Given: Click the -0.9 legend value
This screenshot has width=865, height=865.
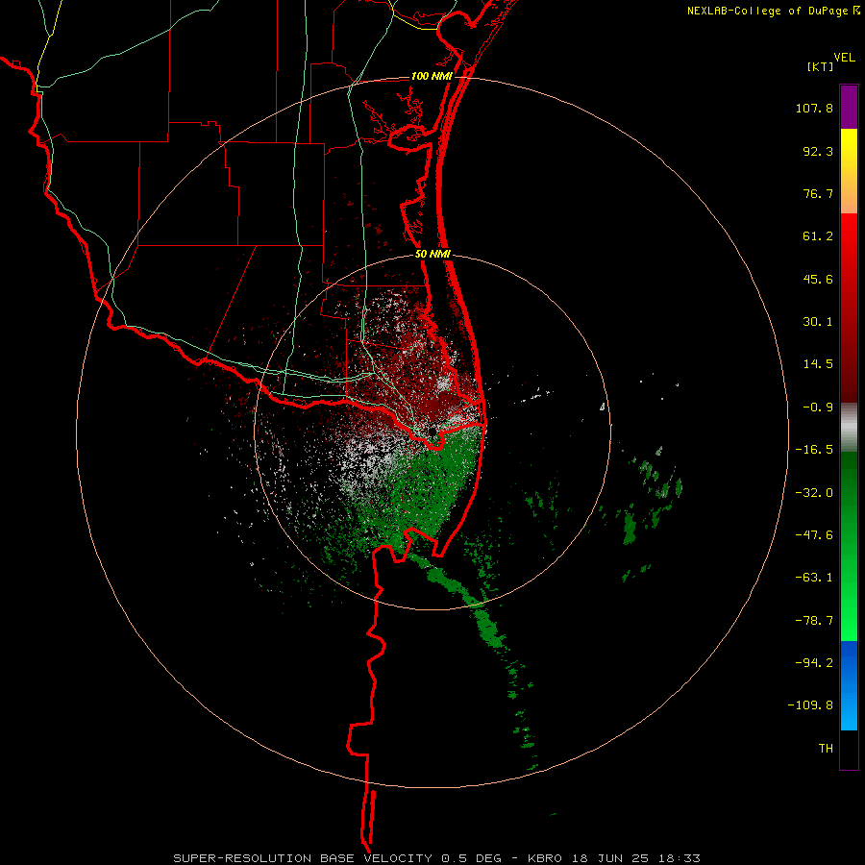Looking at the screenshot, I should tap(818, 408).
